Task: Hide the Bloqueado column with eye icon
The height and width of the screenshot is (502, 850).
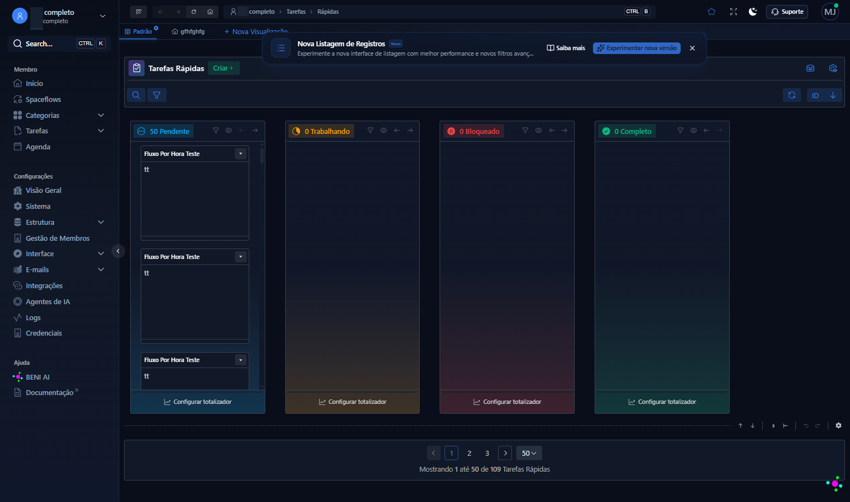Action: [x=538, y=131]
